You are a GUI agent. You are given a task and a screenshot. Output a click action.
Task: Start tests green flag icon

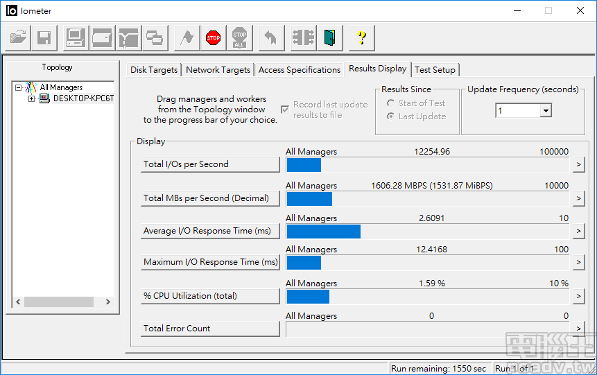pos(187,37)
